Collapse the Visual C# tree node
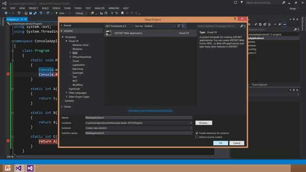Viewport: 306px width, 172px height. point(66,41)
